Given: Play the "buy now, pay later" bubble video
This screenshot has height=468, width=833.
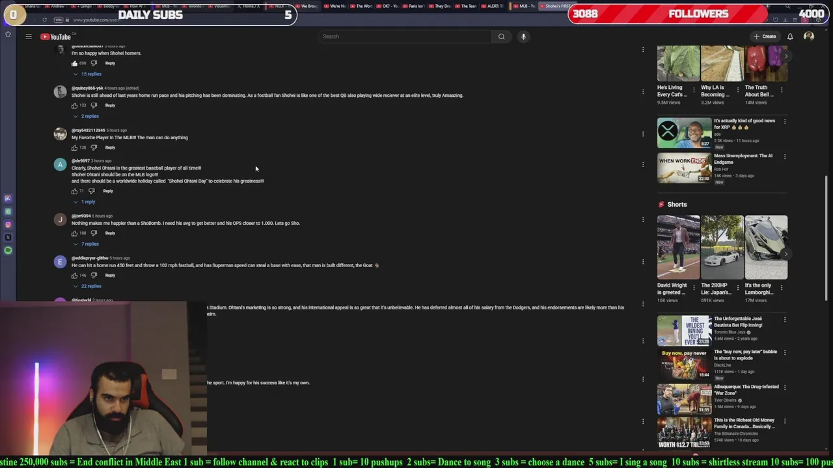Looking at the screenshot, I should pos(684,365).
